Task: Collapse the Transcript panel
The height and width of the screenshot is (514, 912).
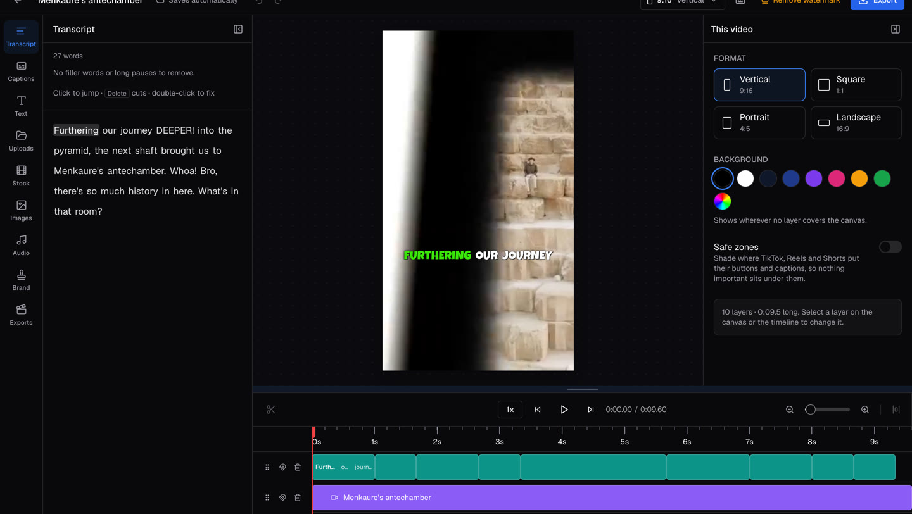Action: click(238, 29)
